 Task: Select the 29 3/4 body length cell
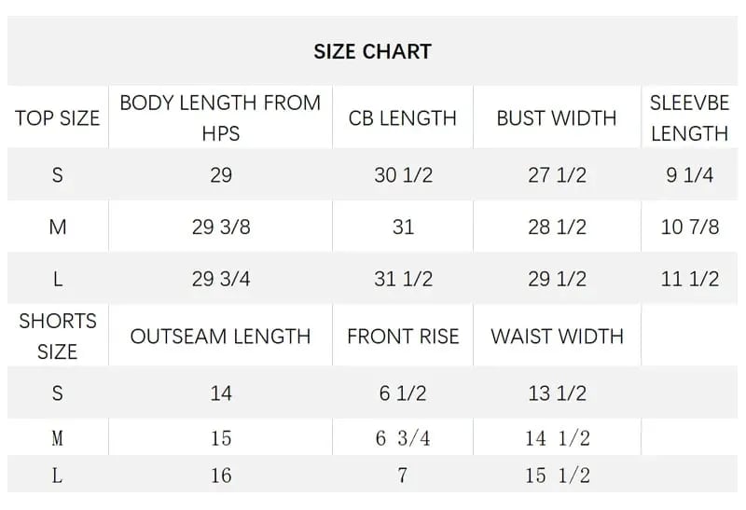click(x=220, y=279)
